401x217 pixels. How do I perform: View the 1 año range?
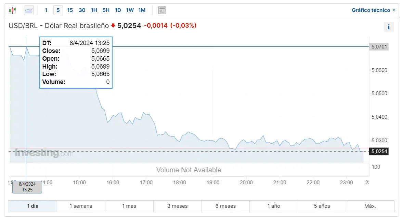274,206
